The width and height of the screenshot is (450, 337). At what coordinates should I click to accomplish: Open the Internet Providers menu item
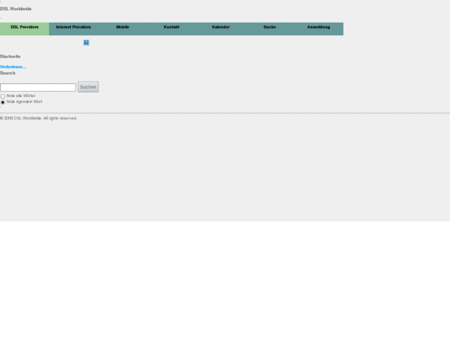click(x=74, y=28)
